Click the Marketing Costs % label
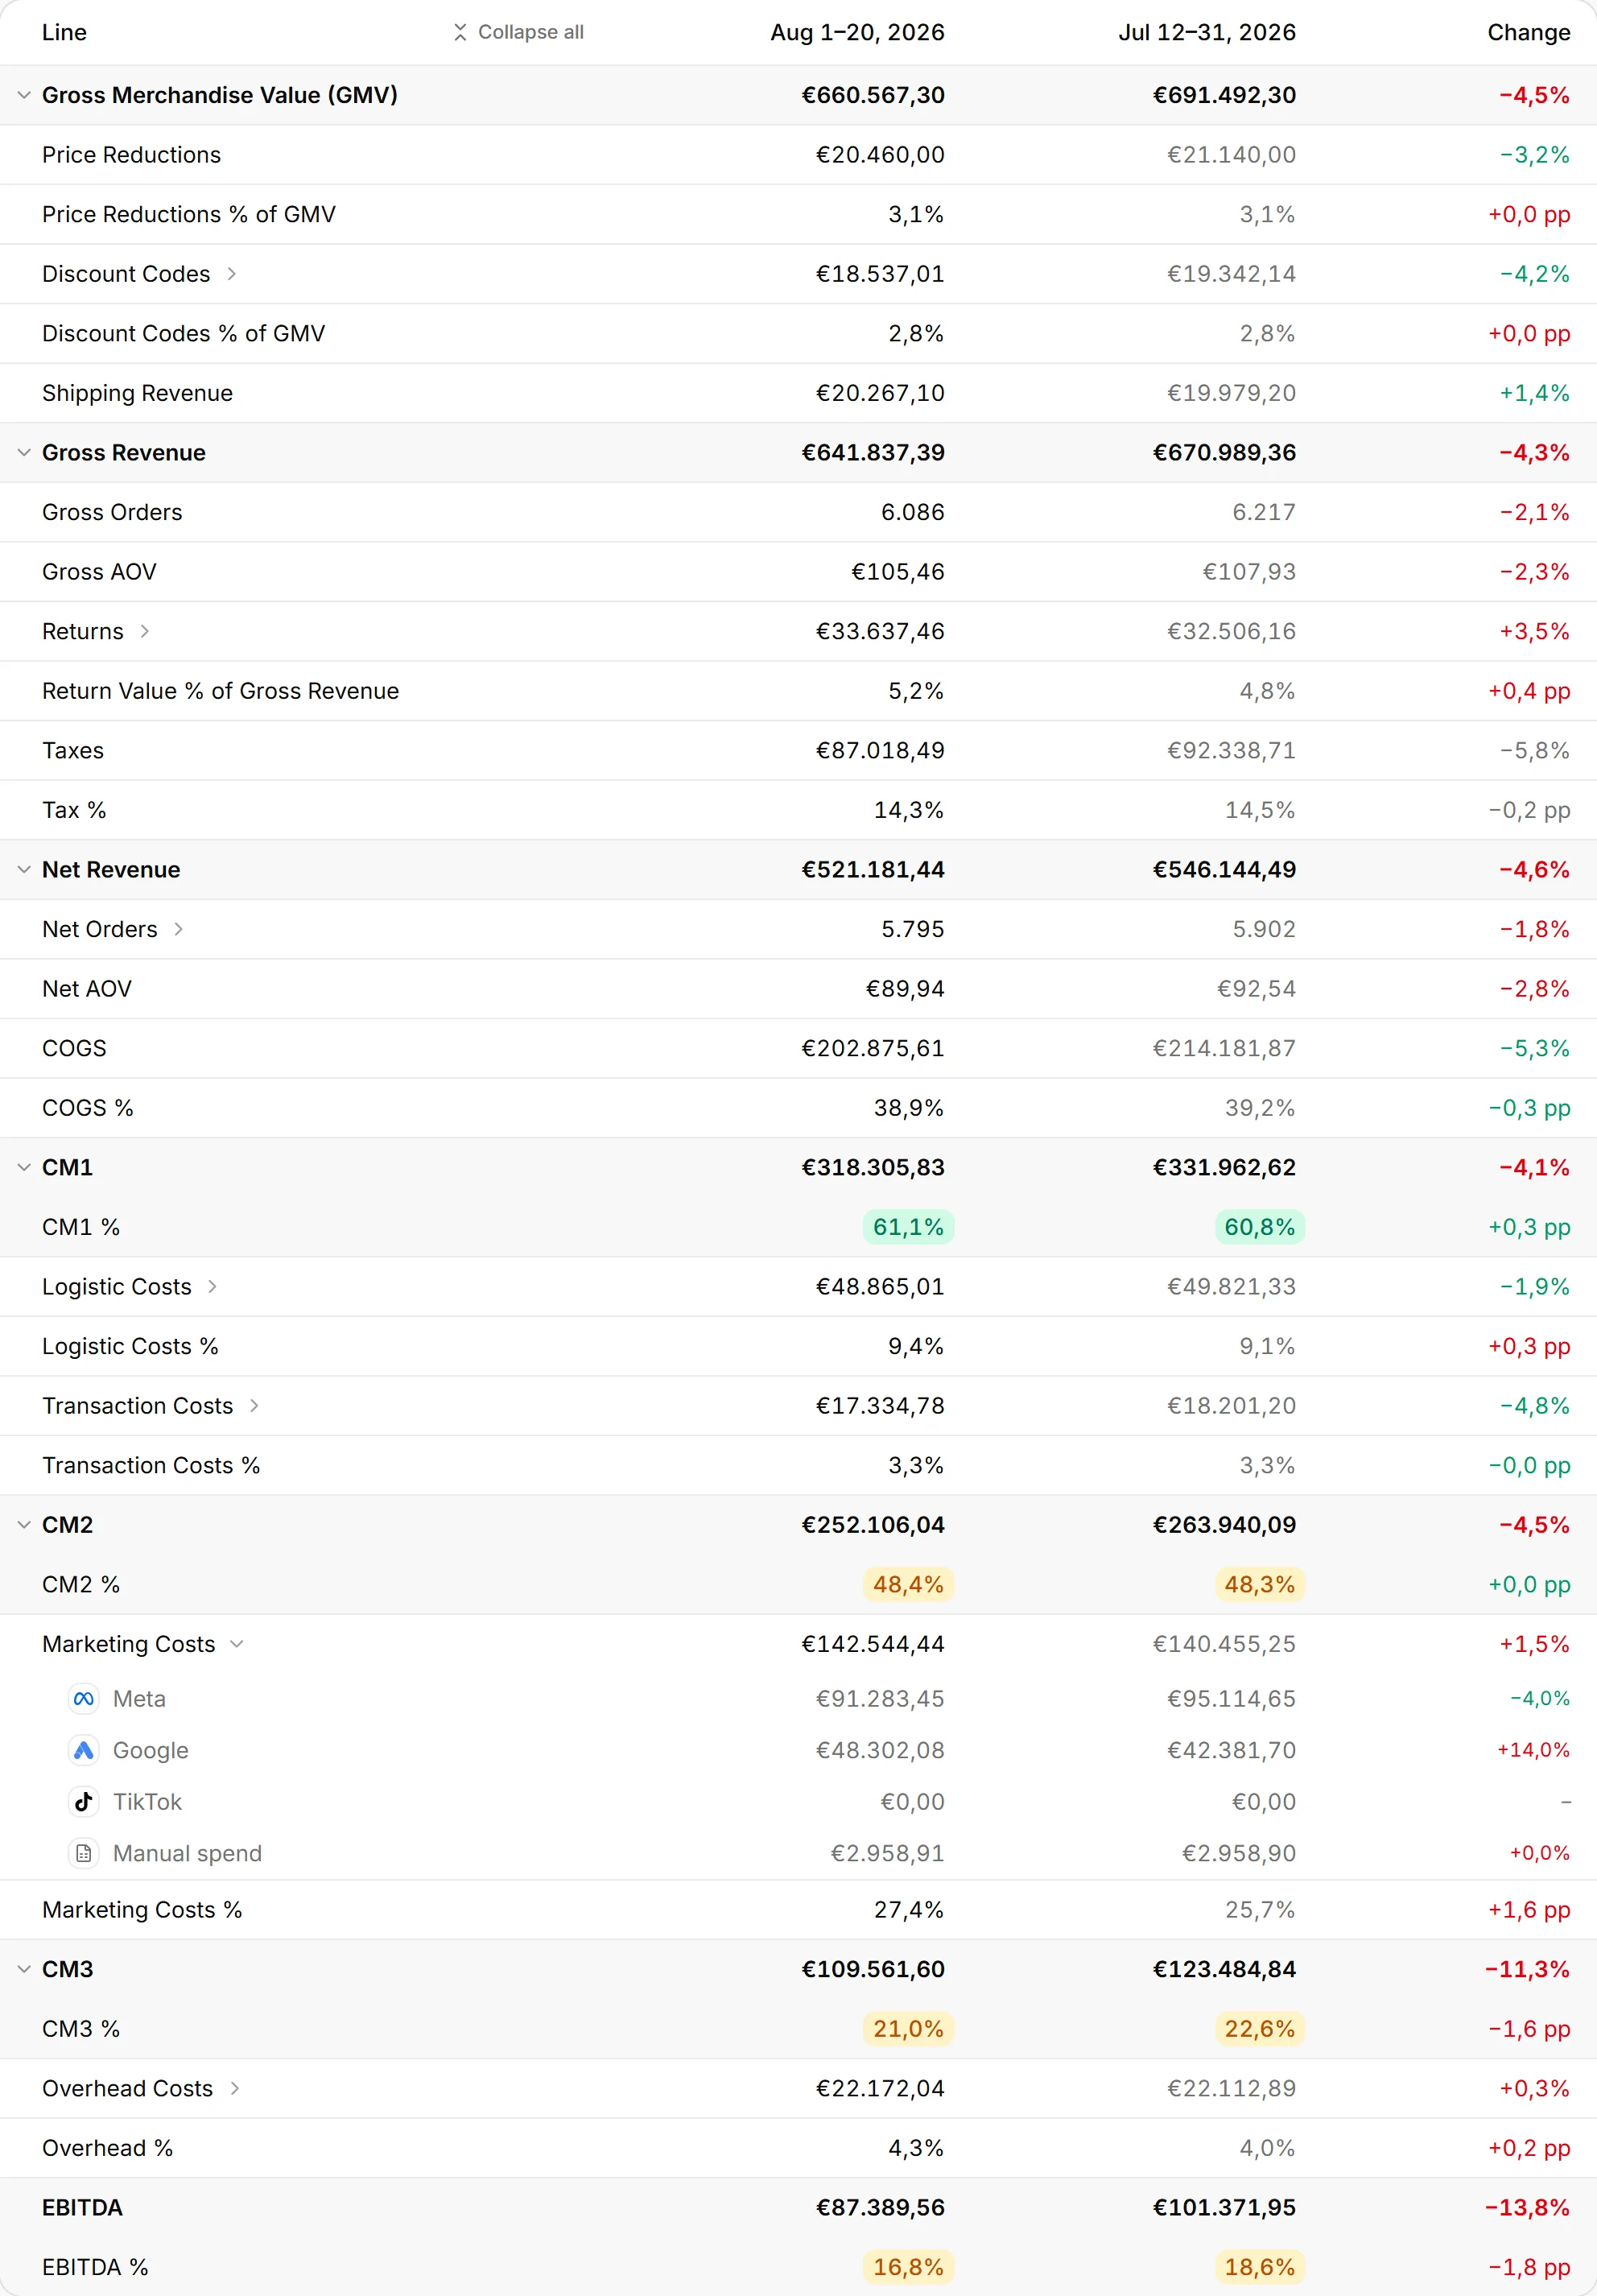 click(x=142, y=1910)
